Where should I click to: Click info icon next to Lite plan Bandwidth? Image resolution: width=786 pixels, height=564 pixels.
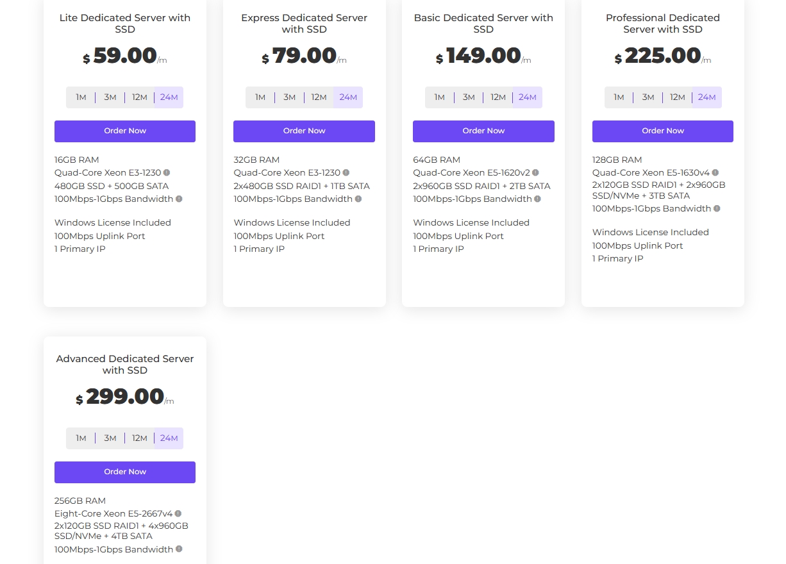(x=179, y=199)
